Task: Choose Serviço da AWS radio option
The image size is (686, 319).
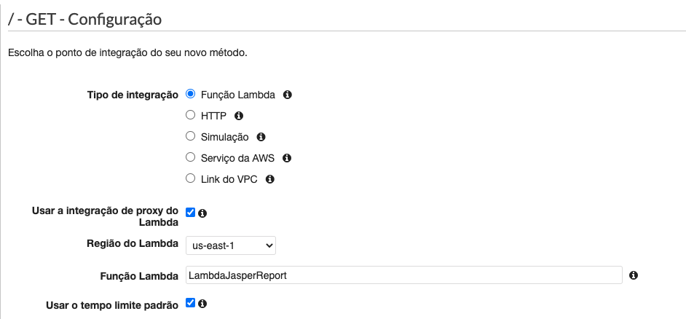Action: click(190, 157)
